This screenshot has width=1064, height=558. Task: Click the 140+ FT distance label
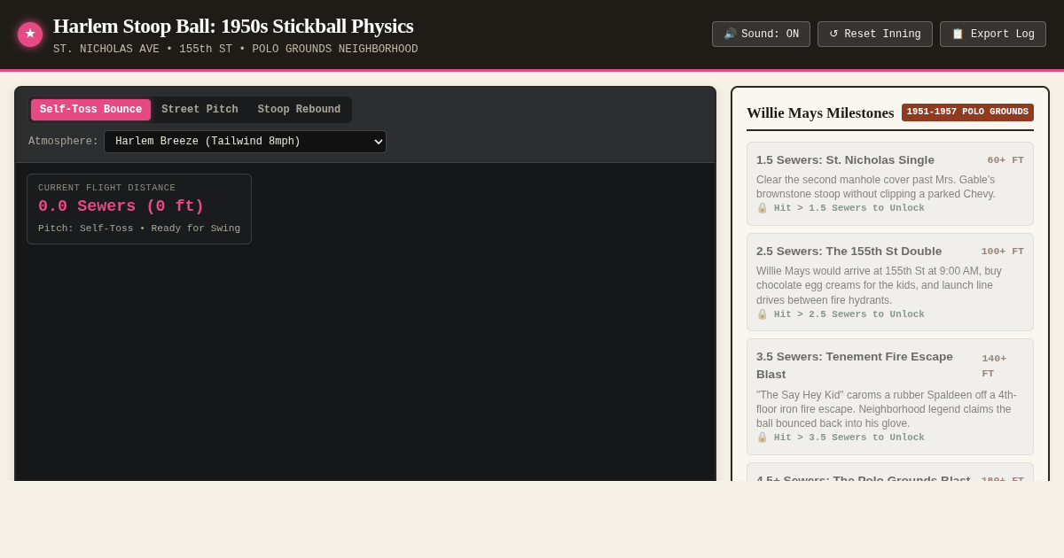point(994,366)
